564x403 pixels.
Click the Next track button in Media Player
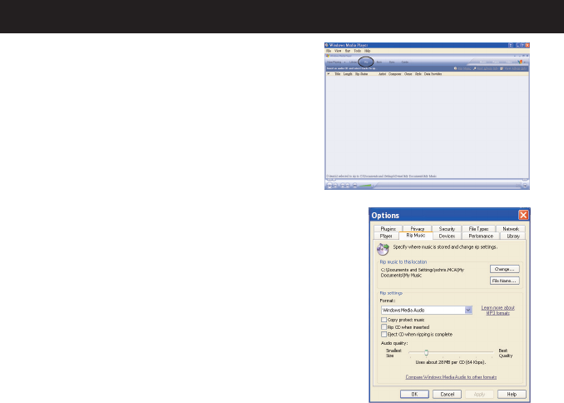coord(348,186)
